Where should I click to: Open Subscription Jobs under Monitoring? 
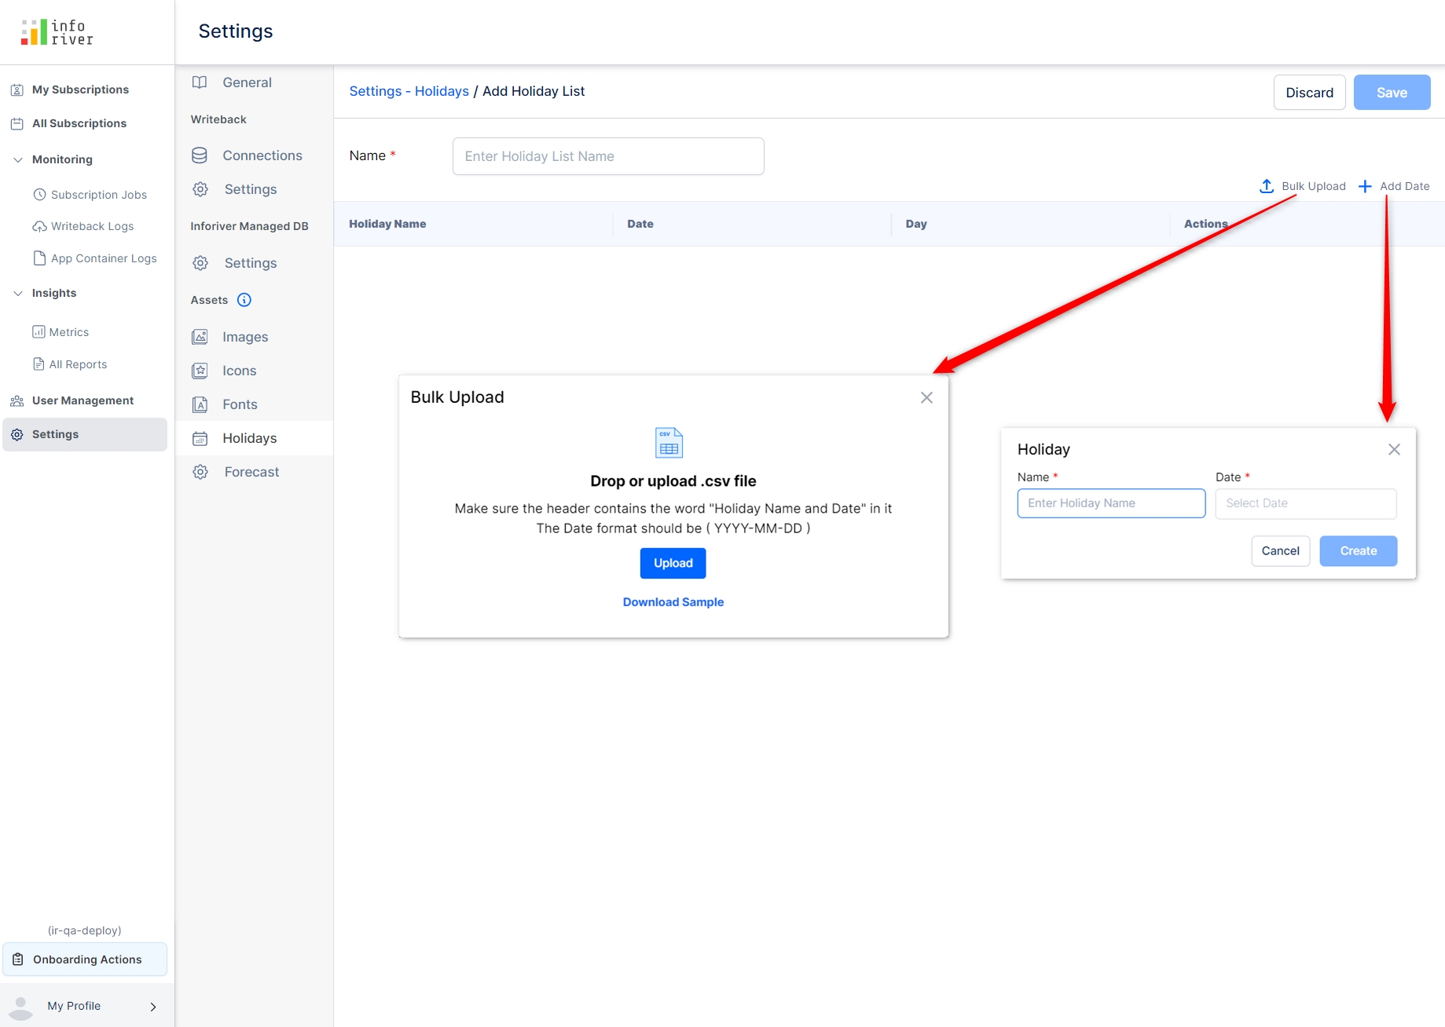coord(98,195)
